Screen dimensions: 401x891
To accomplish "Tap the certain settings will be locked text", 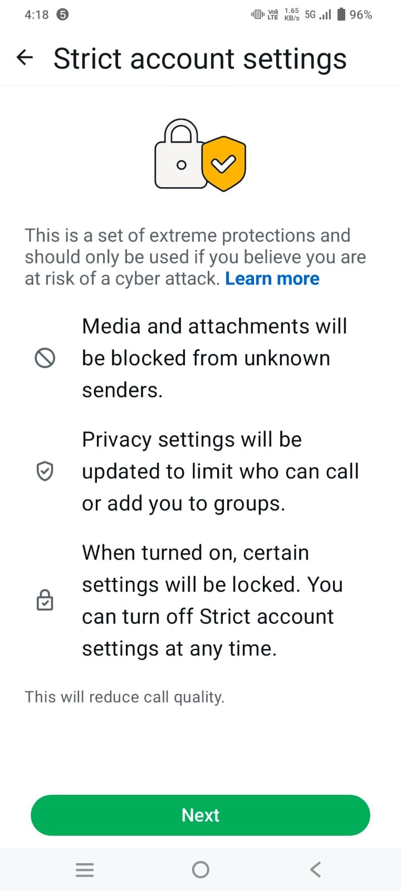I will pos(212,600).
